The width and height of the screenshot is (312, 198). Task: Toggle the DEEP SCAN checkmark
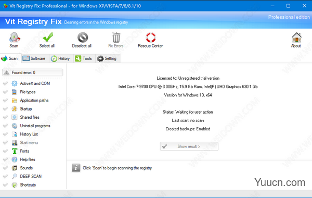click(x=5, y=176)
